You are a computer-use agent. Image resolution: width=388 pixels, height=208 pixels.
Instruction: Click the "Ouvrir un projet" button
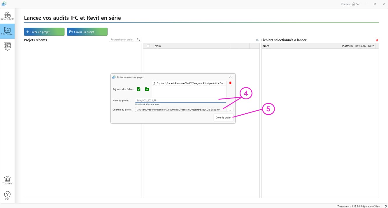pyautogui.click(x=87, y=32)
